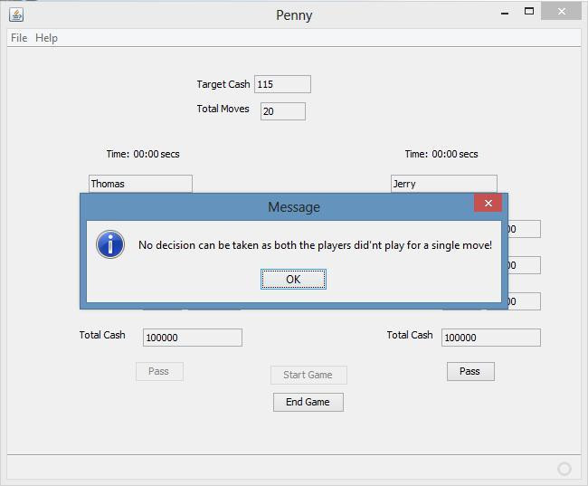This screenshot has height=486, width=588.
Task: Click Jerry's Pass button
Action: point(470,371)
